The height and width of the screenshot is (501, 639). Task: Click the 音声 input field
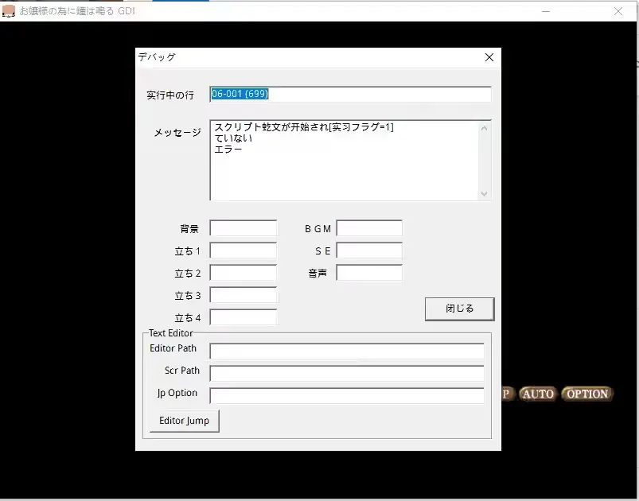[x=369, y=273]
